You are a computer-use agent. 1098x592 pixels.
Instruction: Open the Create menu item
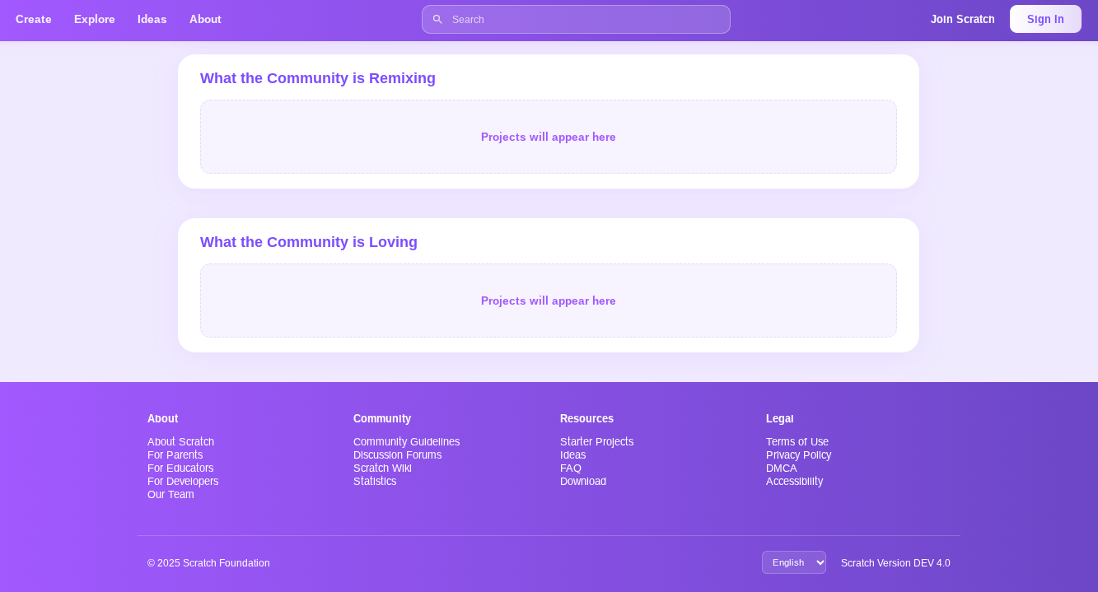[34, 19]
